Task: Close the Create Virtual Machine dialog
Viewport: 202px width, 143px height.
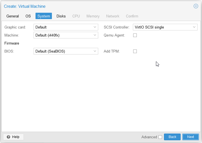Action: [x=196, y=6]
